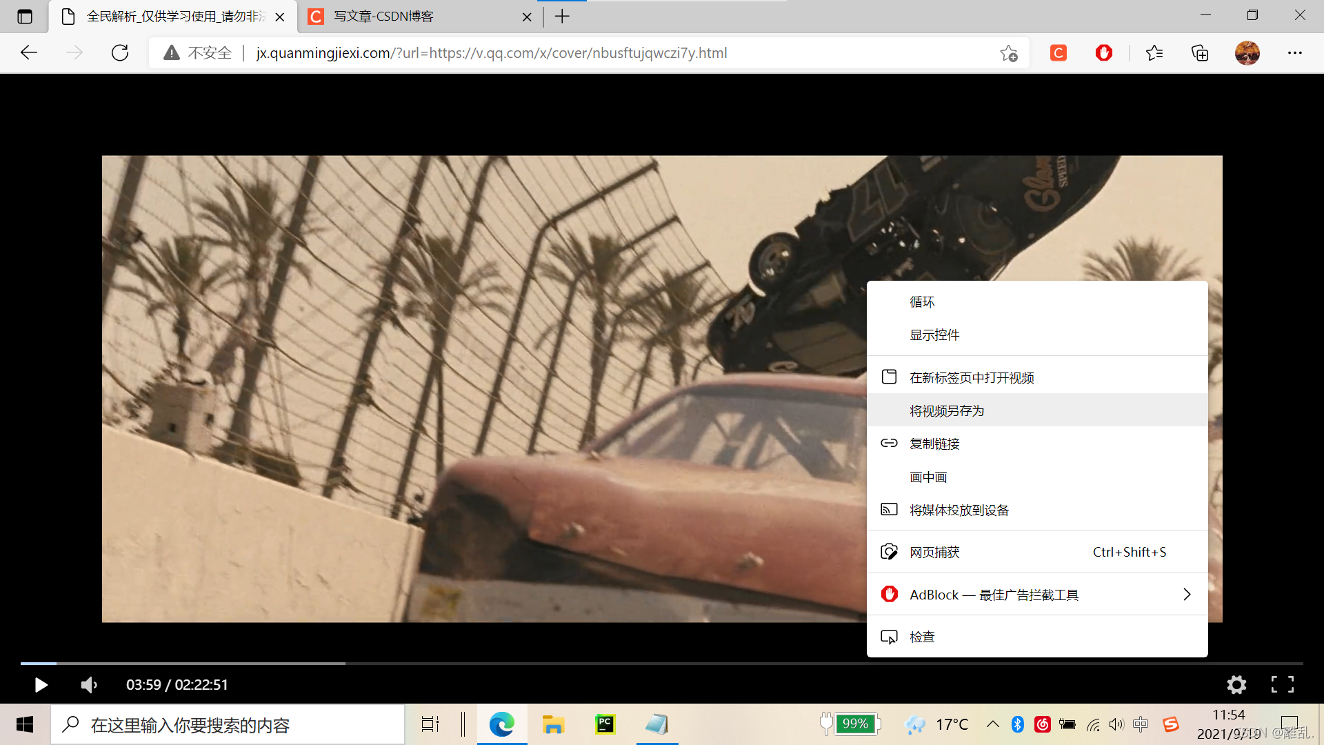The width and height of the screenshot is (1324, 745).
Task: Open the Favorites list
Action: (1154, 53)
